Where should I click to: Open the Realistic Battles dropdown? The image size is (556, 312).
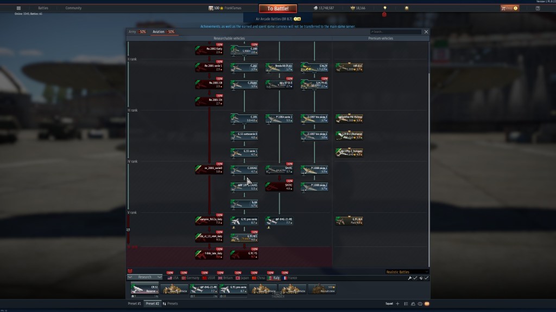tap(407, 272)
